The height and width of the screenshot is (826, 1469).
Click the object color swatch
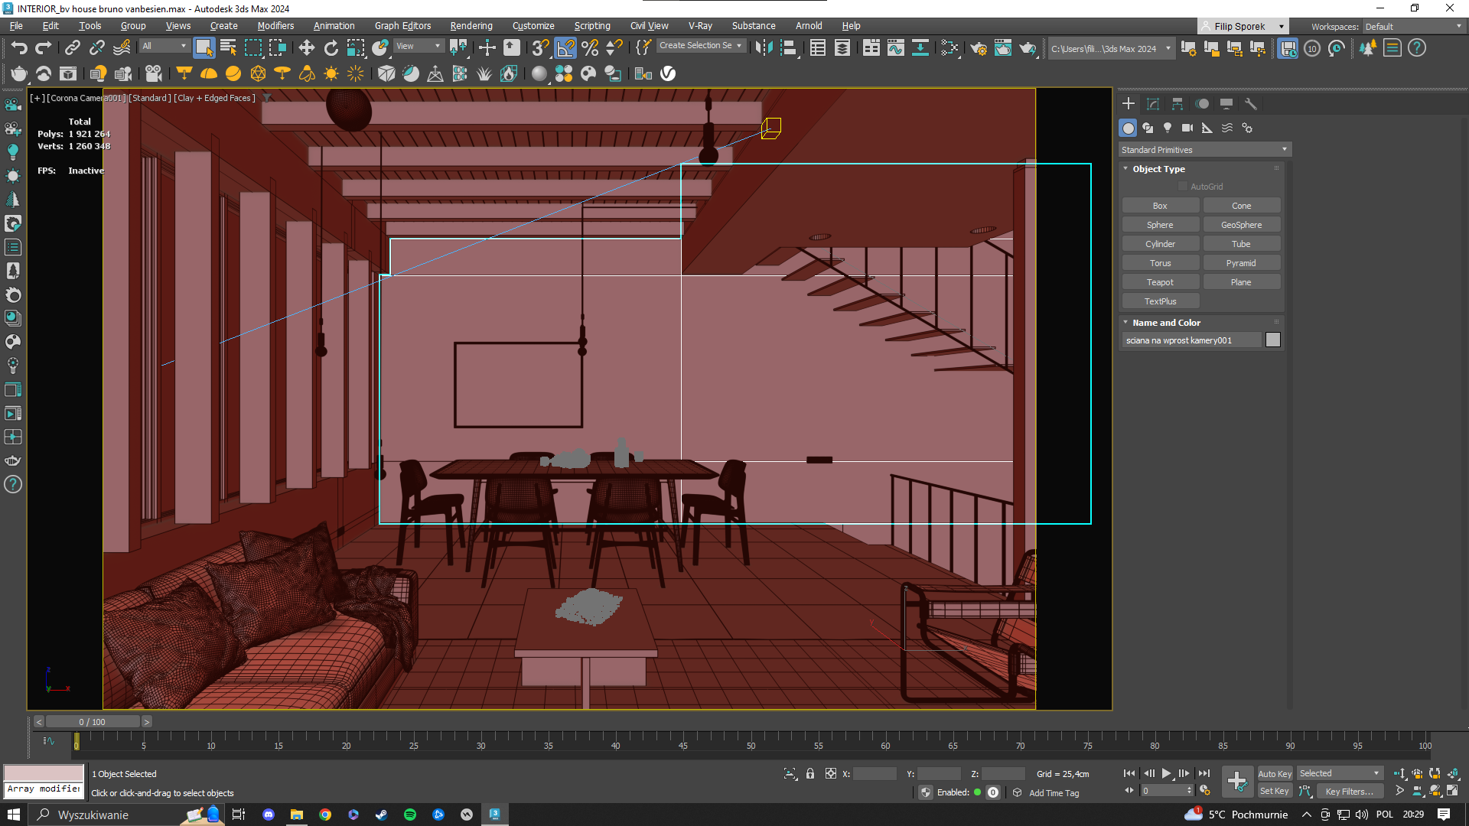pos(1273,340)
